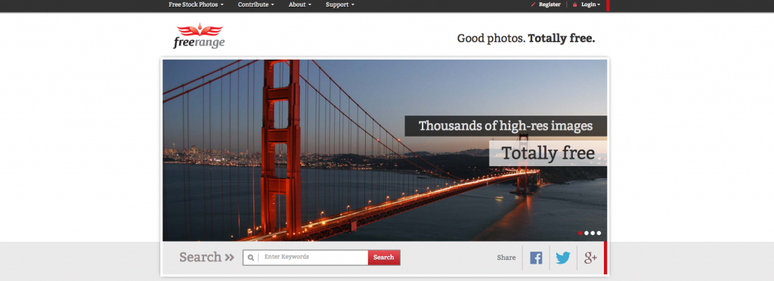
Task: Expand the Login dropdown
Action: click(x=590, y=5)
